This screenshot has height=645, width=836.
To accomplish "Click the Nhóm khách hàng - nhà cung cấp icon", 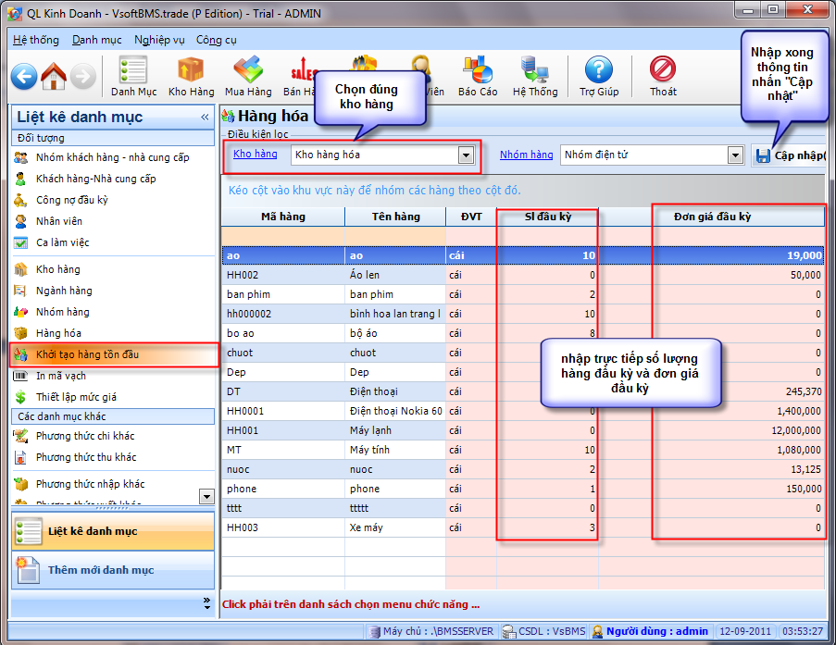I will [x=20, y=157].
